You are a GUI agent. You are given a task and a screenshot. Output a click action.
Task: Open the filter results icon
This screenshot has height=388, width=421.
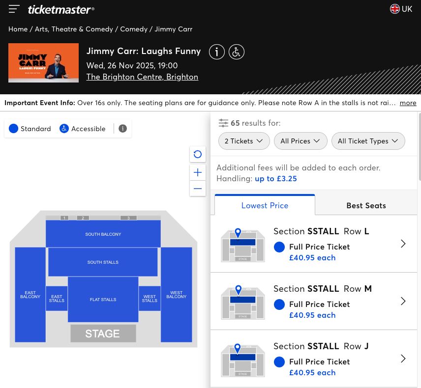(x=224, y=123)
